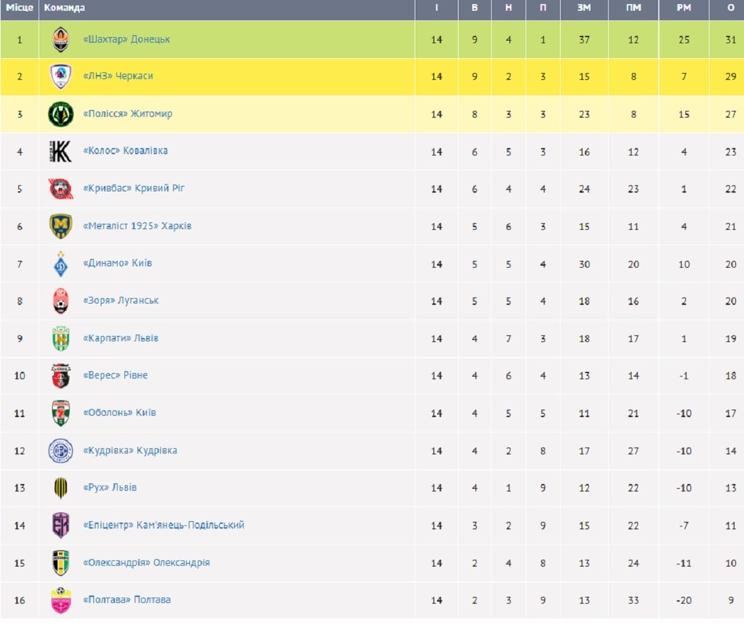The height and width of the screenshot is (628, 744).
Task: Follow the «Верес» Рівне link
Action: pyautogui.click(x=115, y=375)
